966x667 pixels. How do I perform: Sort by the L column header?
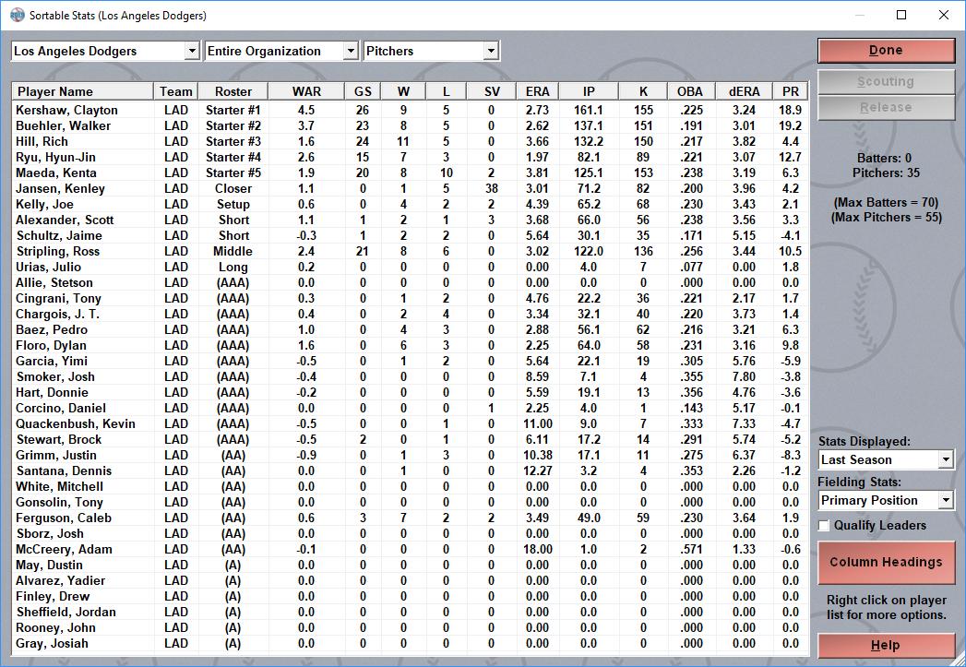pyautogui.click(x=446, y=91)
